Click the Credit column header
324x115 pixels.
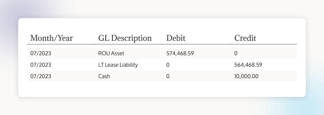pyautogui.click(x=245, y=38)
